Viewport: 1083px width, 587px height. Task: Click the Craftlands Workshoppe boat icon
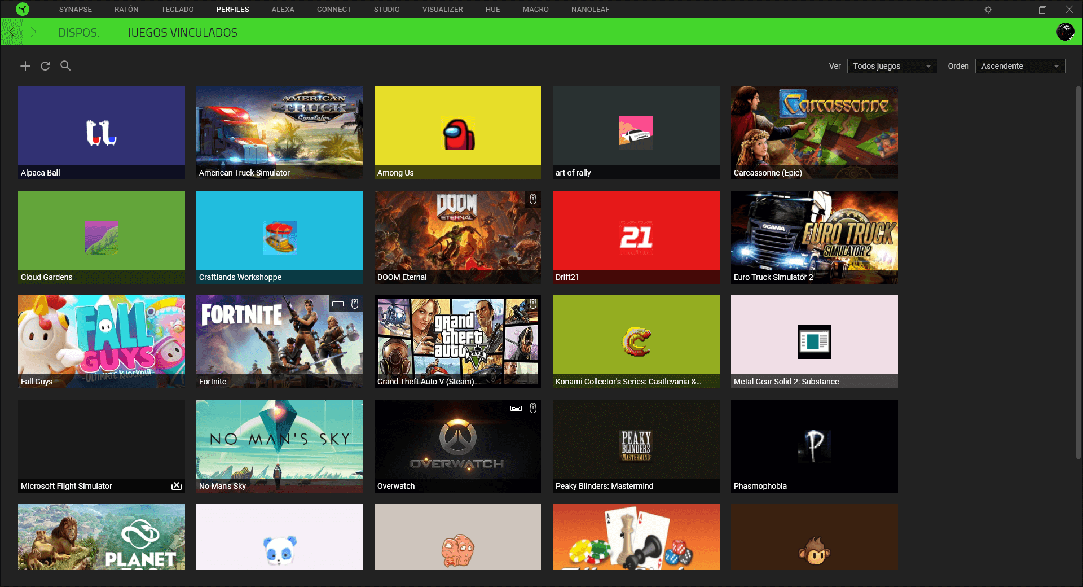pos(280,238)
